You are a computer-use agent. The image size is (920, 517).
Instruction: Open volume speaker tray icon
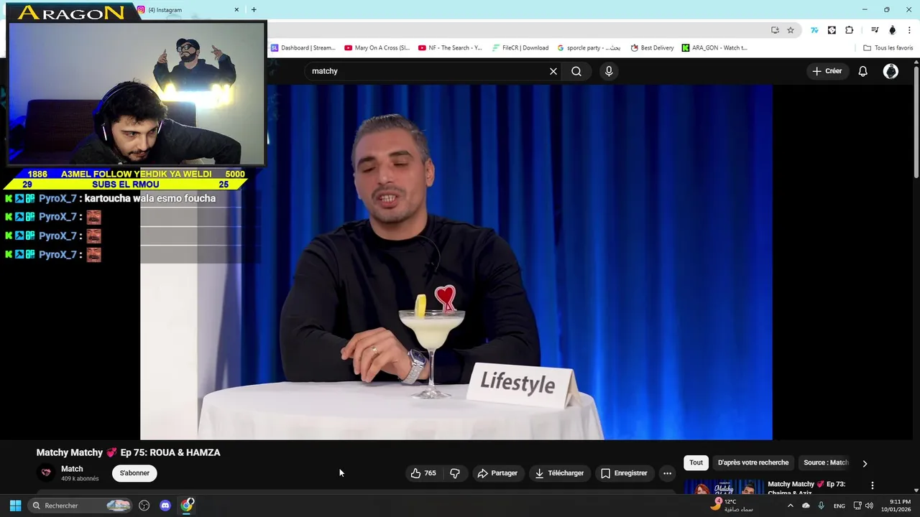click(x=869, y=506)
